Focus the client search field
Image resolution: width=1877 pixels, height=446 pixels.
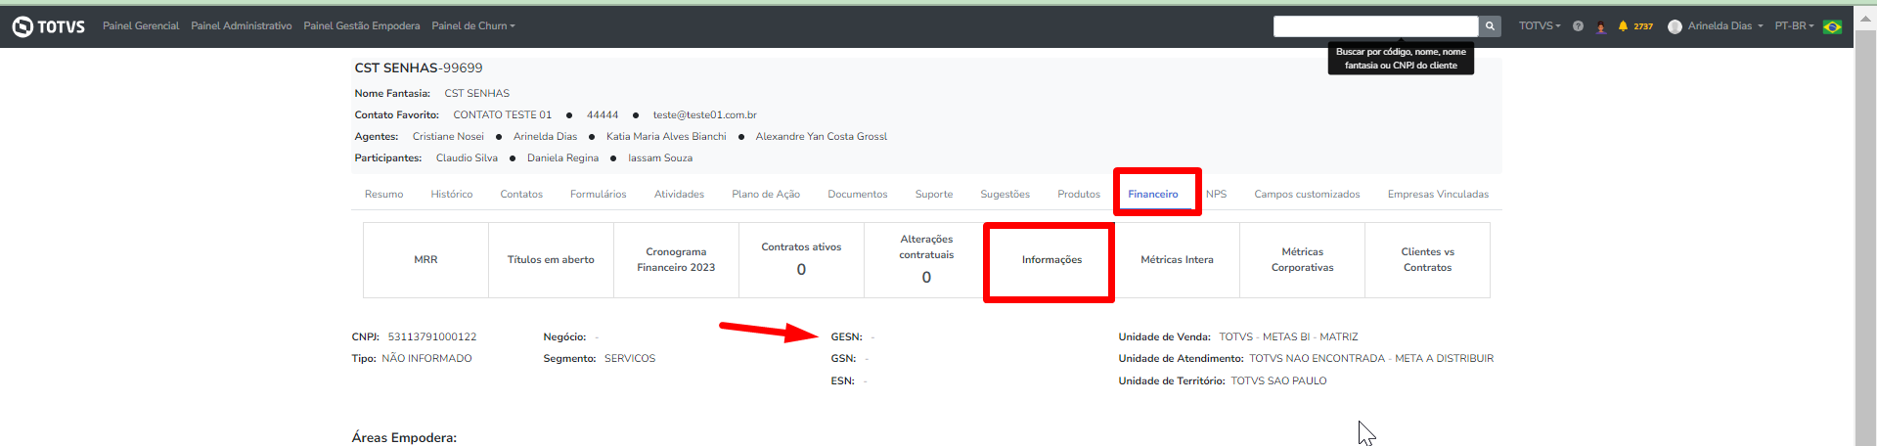coord(1375,26)
